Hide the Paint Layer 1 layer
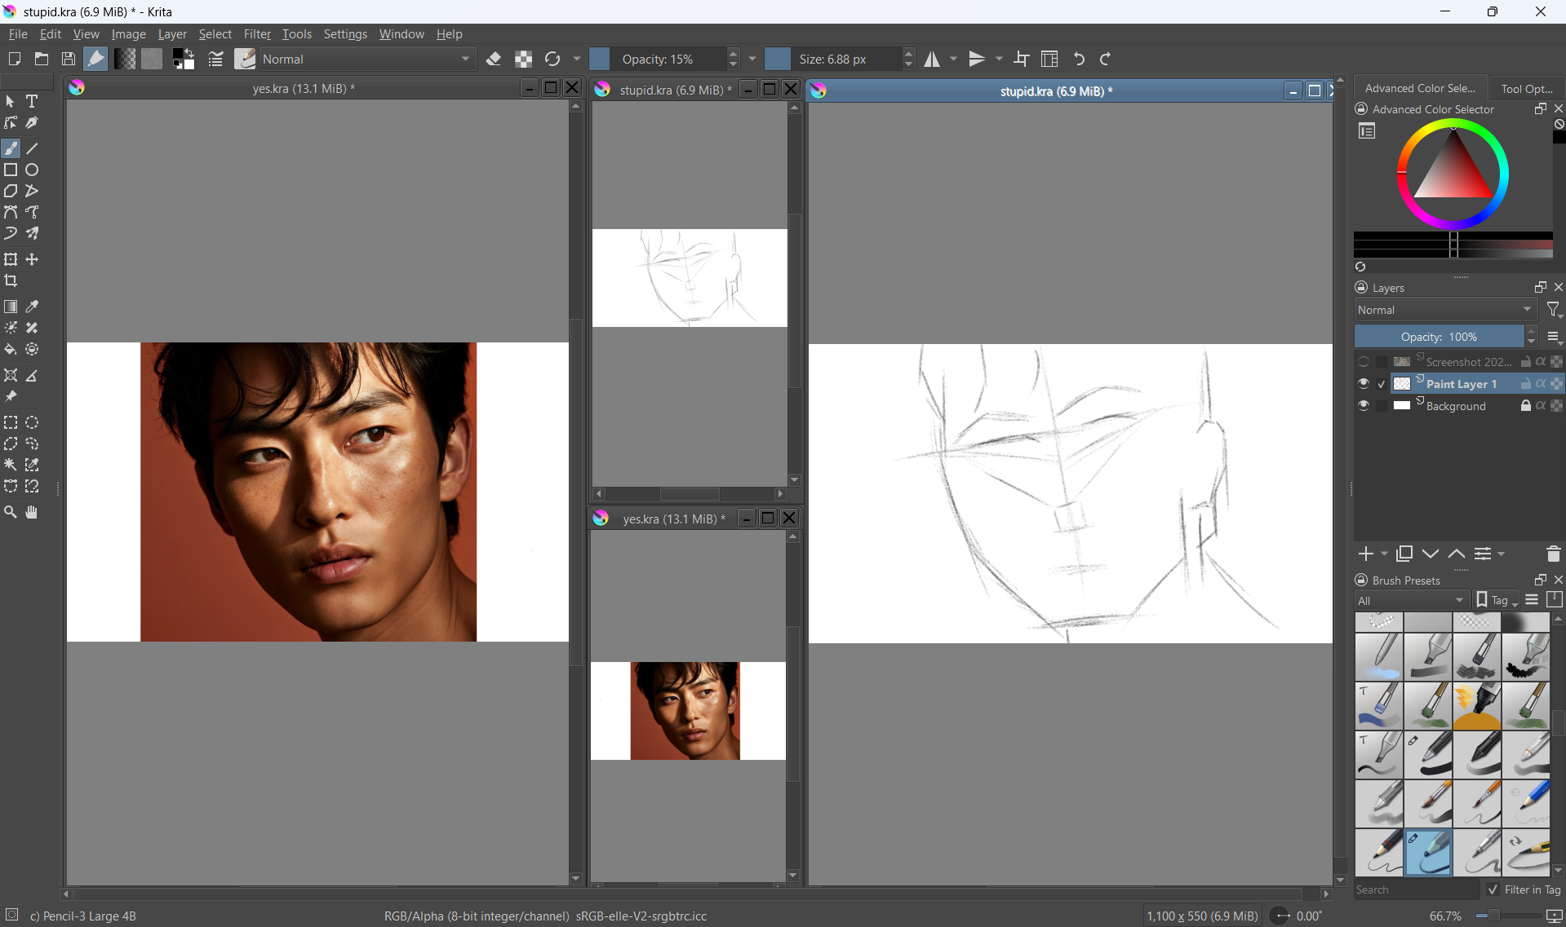The height and width of the screenshot is (927, 1566). coord(1364,384)
